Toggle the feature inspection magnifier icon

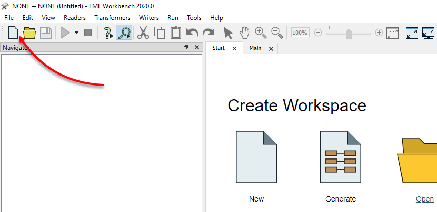tap(124, 33)
